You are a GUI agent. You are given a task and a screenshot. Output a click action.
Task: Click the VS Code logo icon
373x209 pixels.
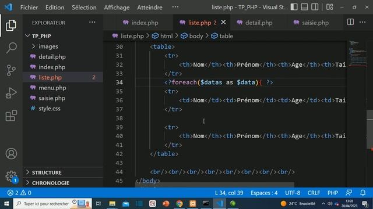pyautogui.click(x=9, y=7)
